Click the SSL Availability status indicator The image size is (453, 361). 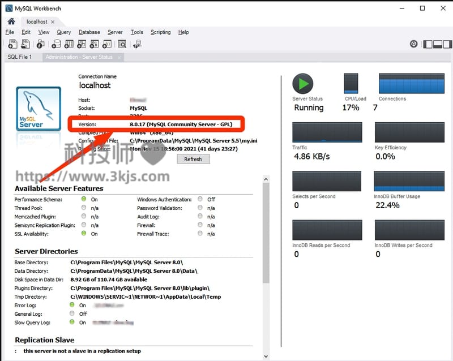[x=84, y=233]
